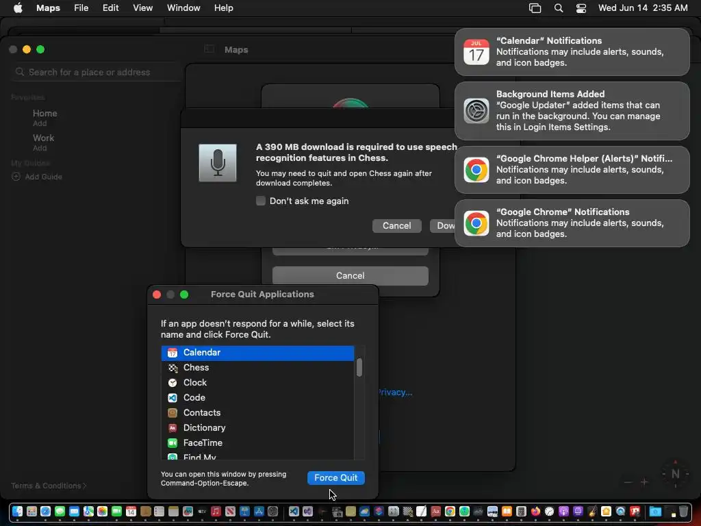Cancel the Chess speech download dialog
This screenshot has height=526, width=701.
pos(396,226)
